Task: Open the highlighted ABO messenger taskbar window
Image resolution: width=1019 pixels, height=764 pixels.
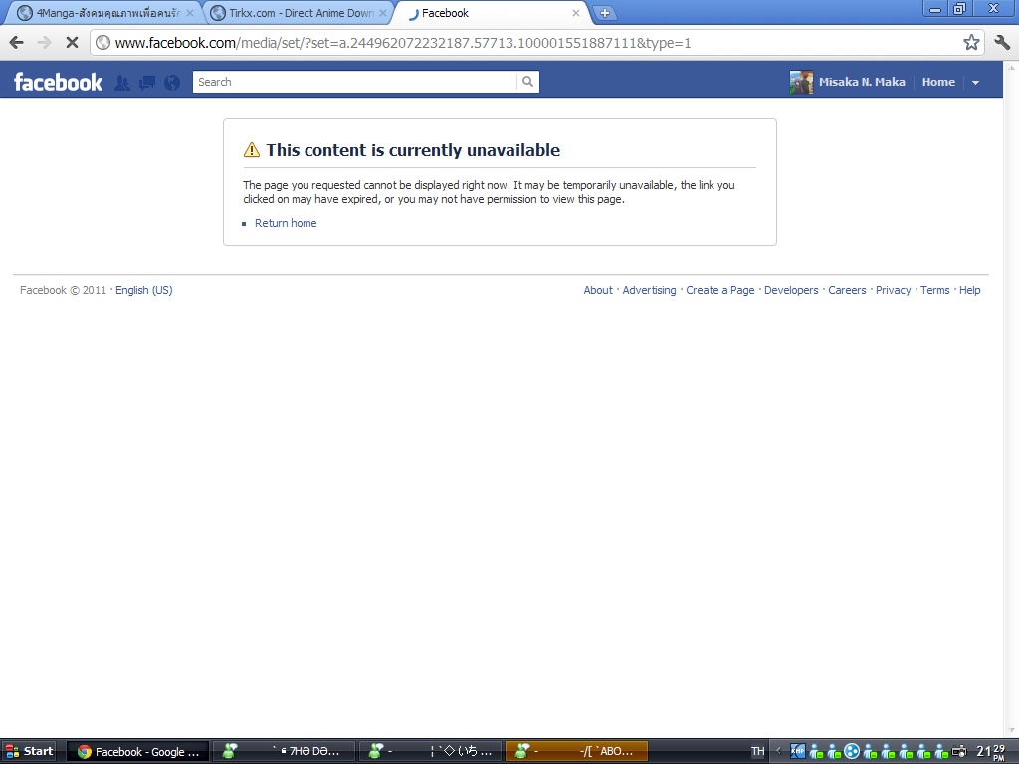Action: point(576,752)
